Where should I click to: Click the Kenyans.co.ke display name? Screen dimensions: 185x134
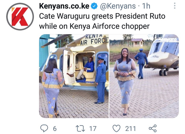tap(64, 6)
